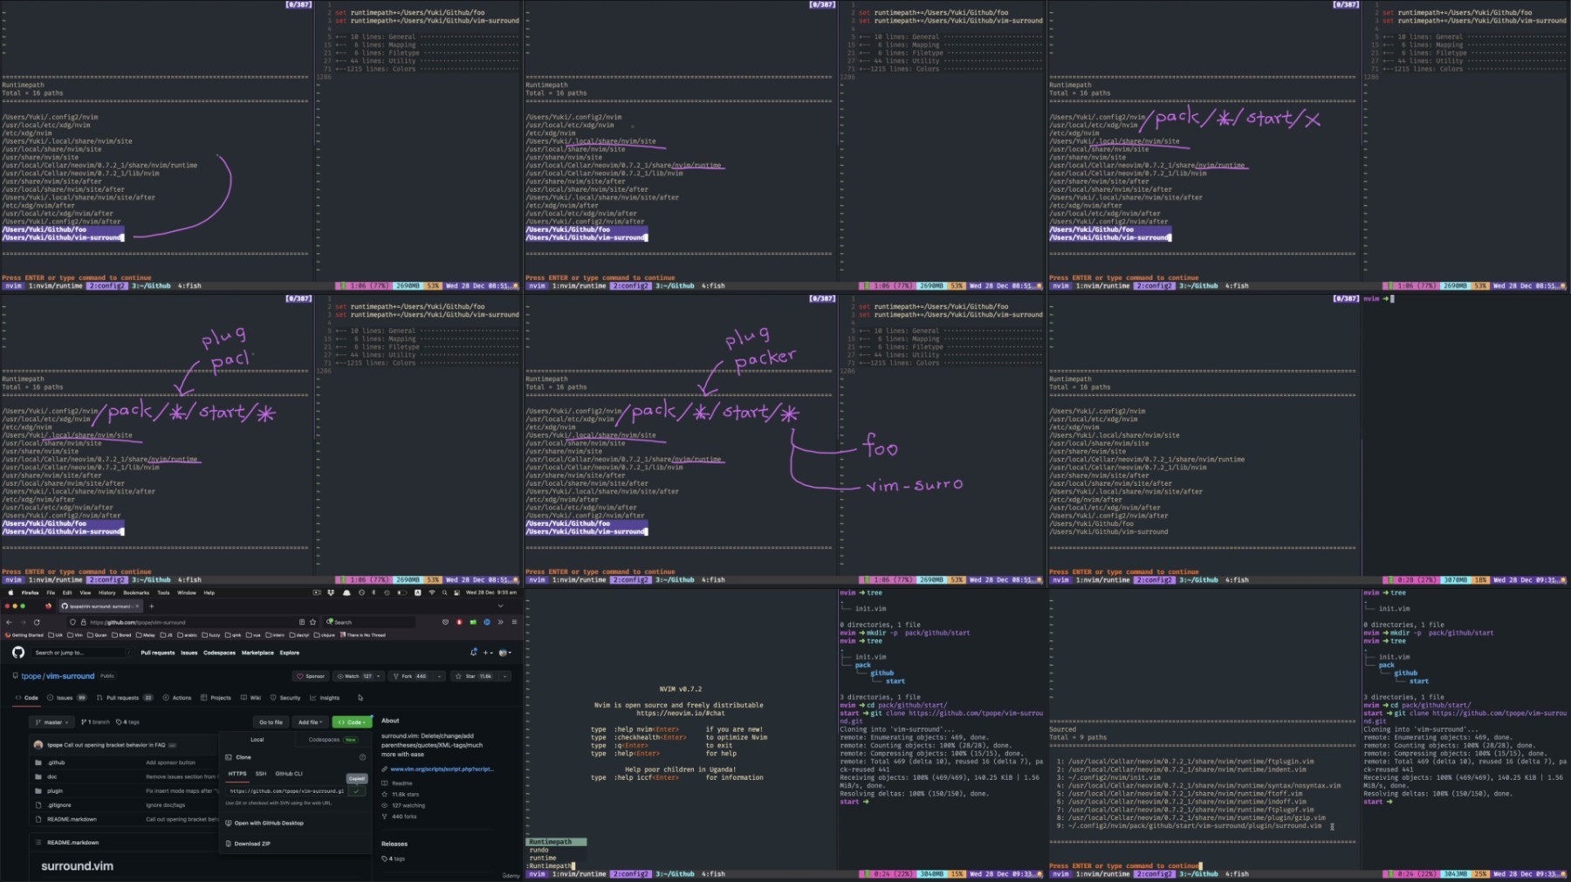Open the Fork options dropdown arrow
1571x882 pixels.
tap(438, 676)
